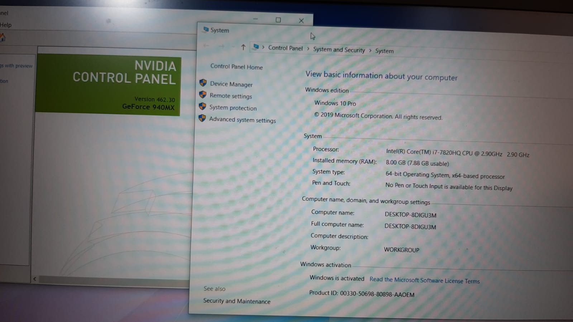The height and width of the screenshot is (322, 573).
Task: Click computer icon in address bar
Action: pyautogui.click(x=256, y=47)
